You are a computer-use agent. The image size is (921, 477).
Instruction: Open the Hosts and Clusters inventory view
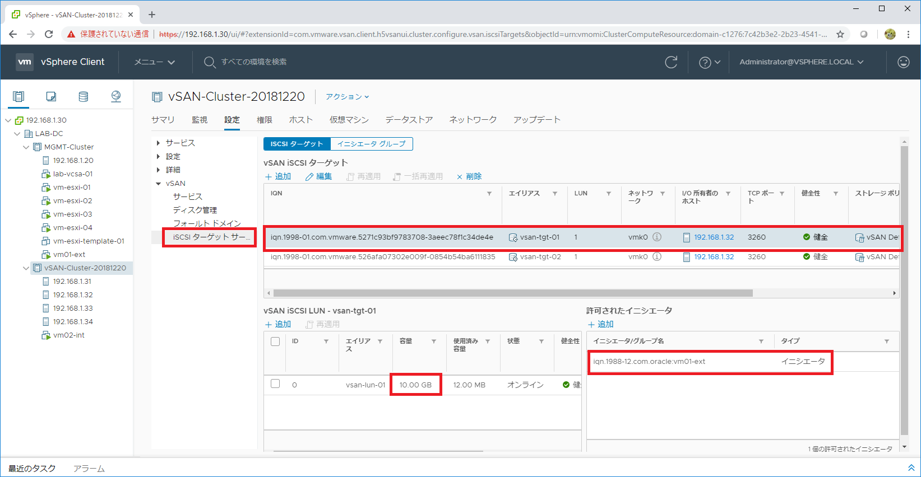click(18, 96)
